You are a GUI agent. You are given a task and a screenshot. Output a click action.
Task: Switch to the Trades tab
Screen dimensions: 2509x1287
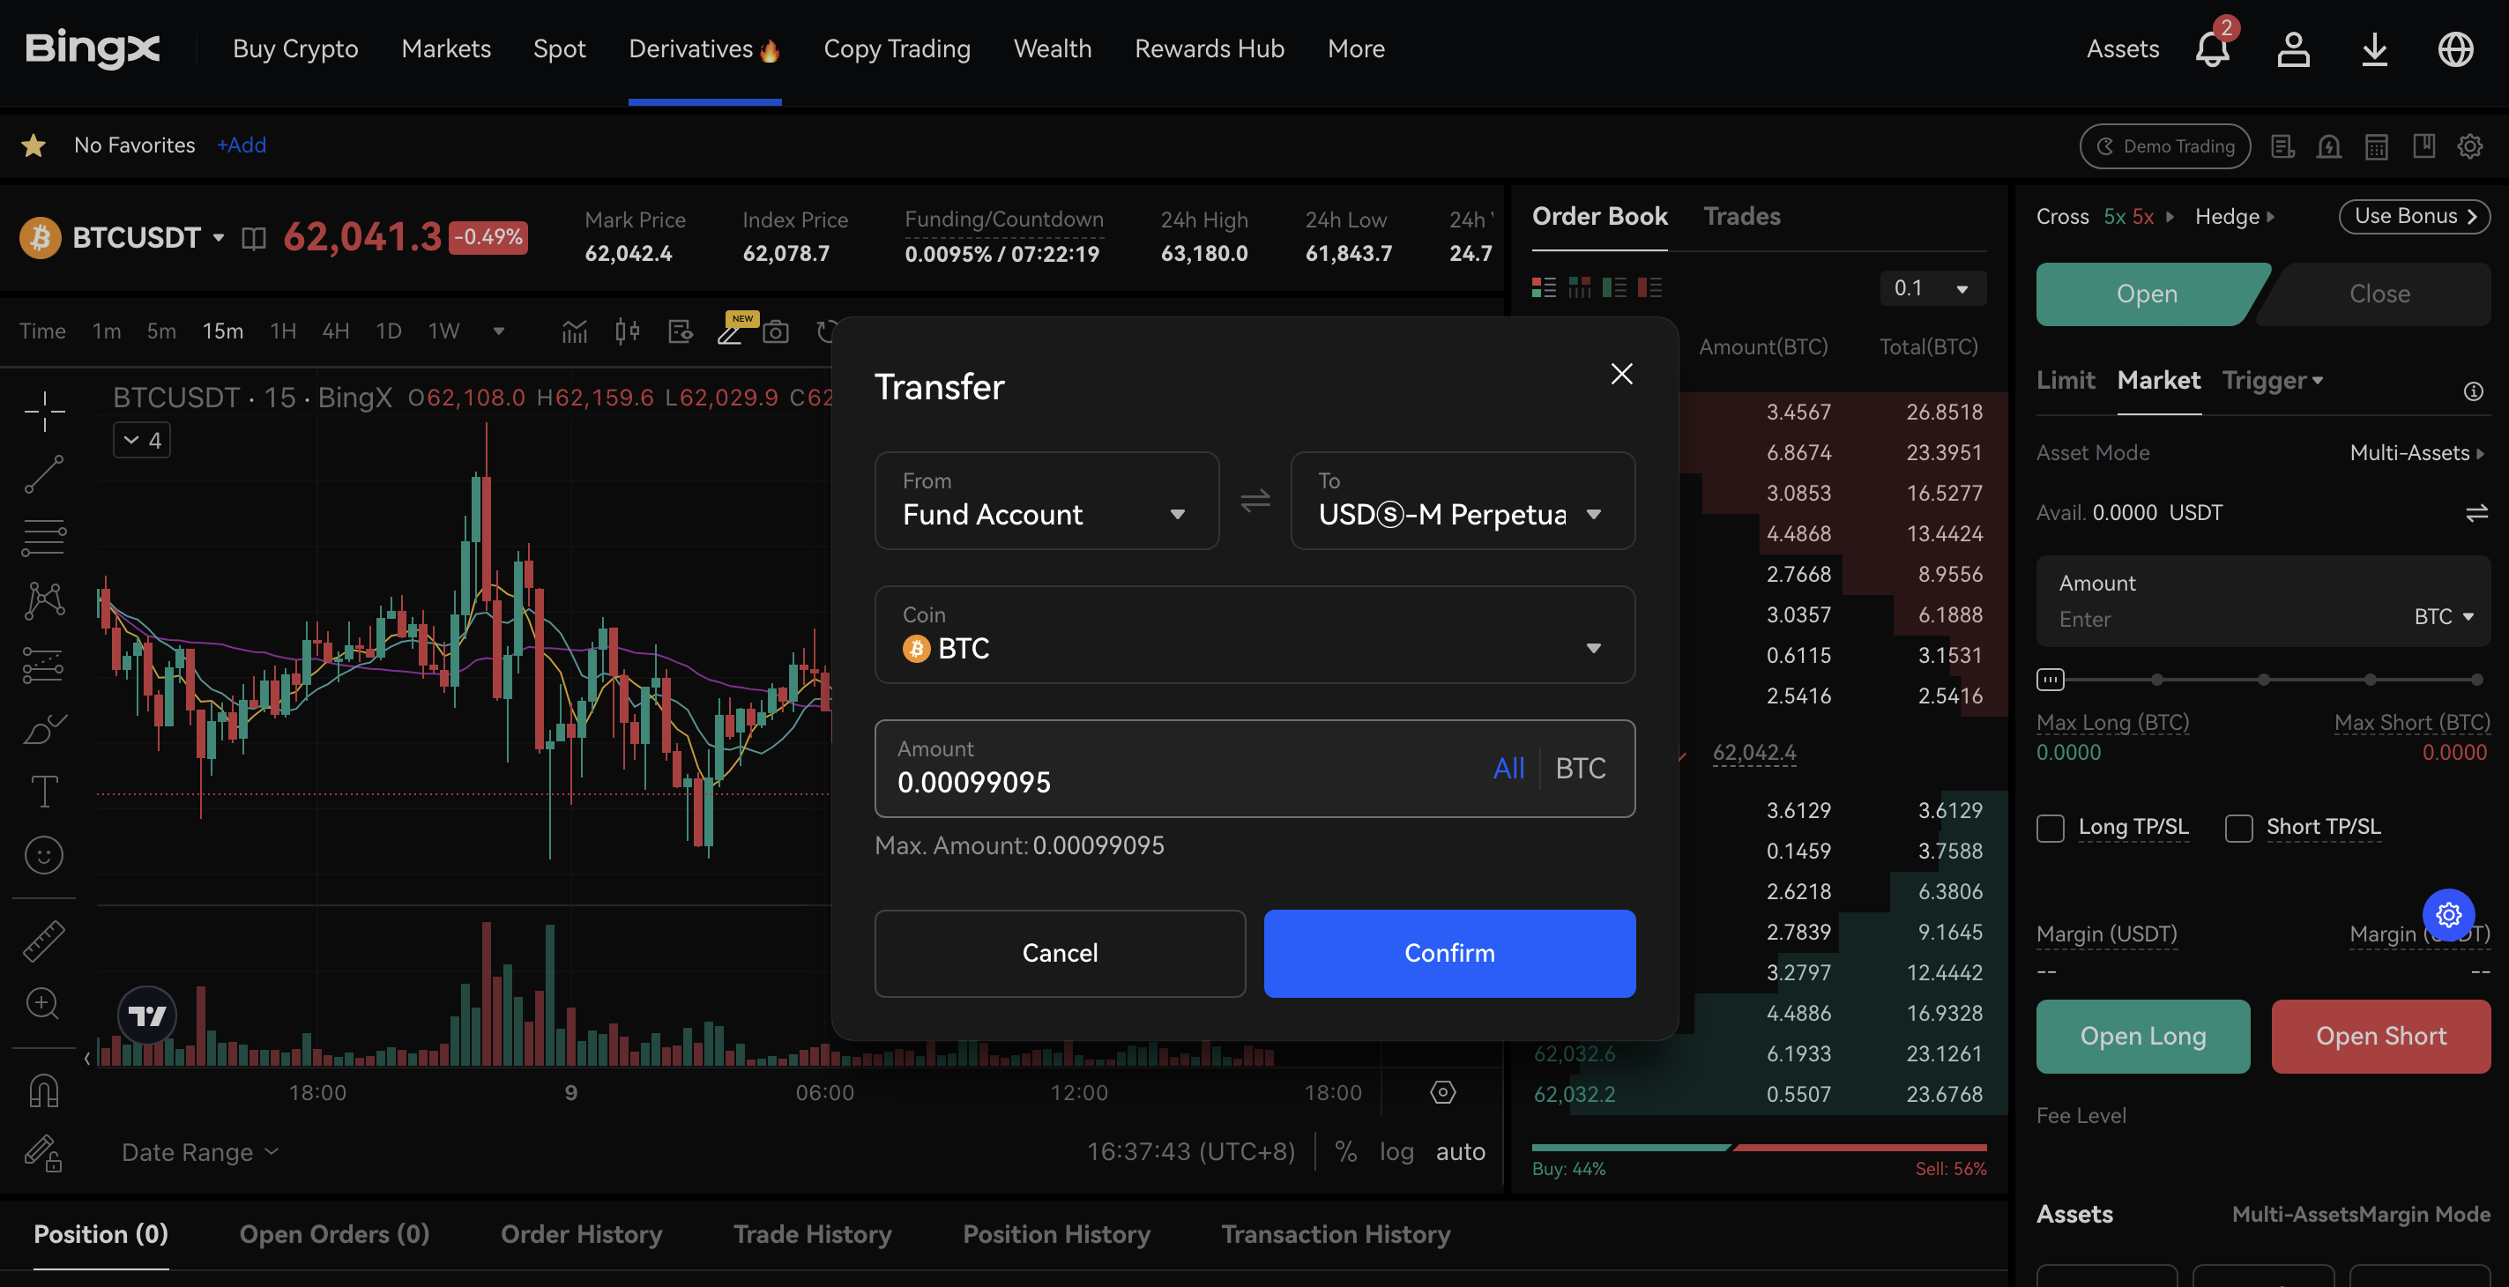pyautogui.click(x=1740, y=216)
